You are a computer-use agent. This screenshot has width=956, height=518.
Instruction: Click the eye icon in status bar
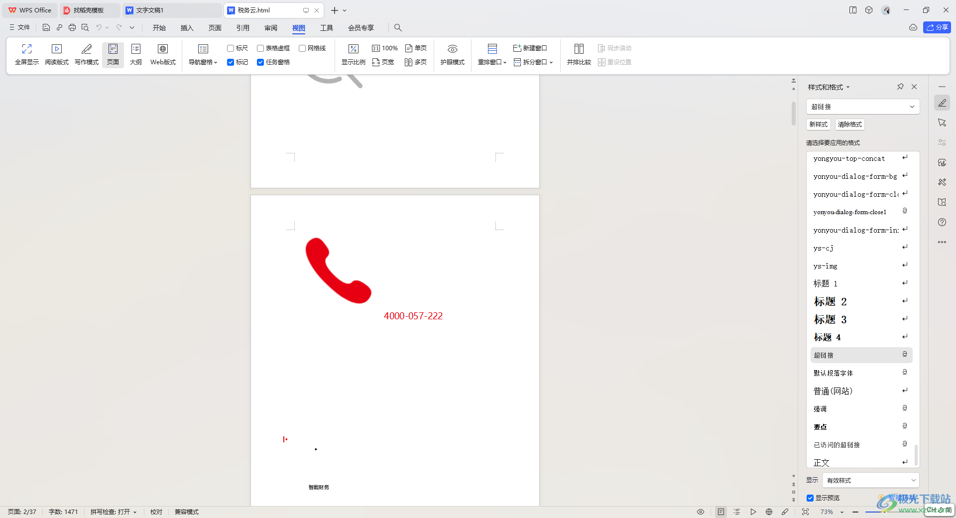[x=701, y=512]
